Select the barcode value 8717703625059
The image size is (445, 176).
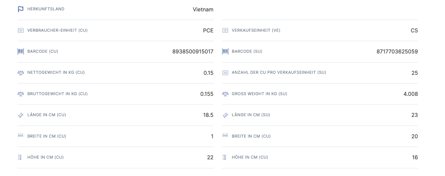[397, 51]
